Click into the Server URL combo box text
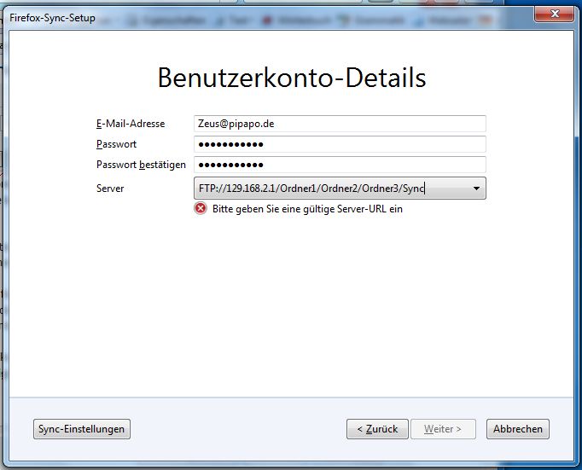 [x=324, y=189]
